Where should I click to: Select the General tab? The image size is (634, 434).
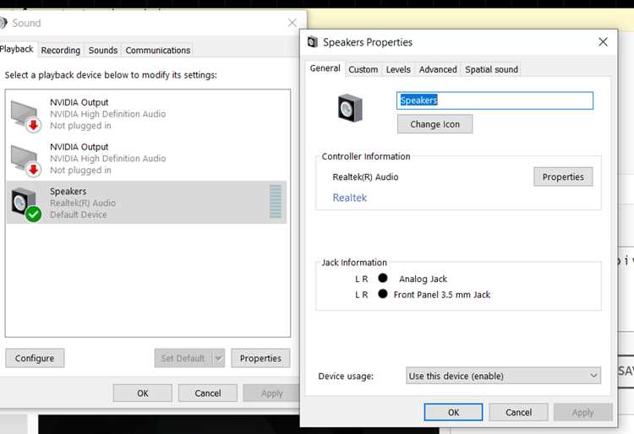(325, 68)
